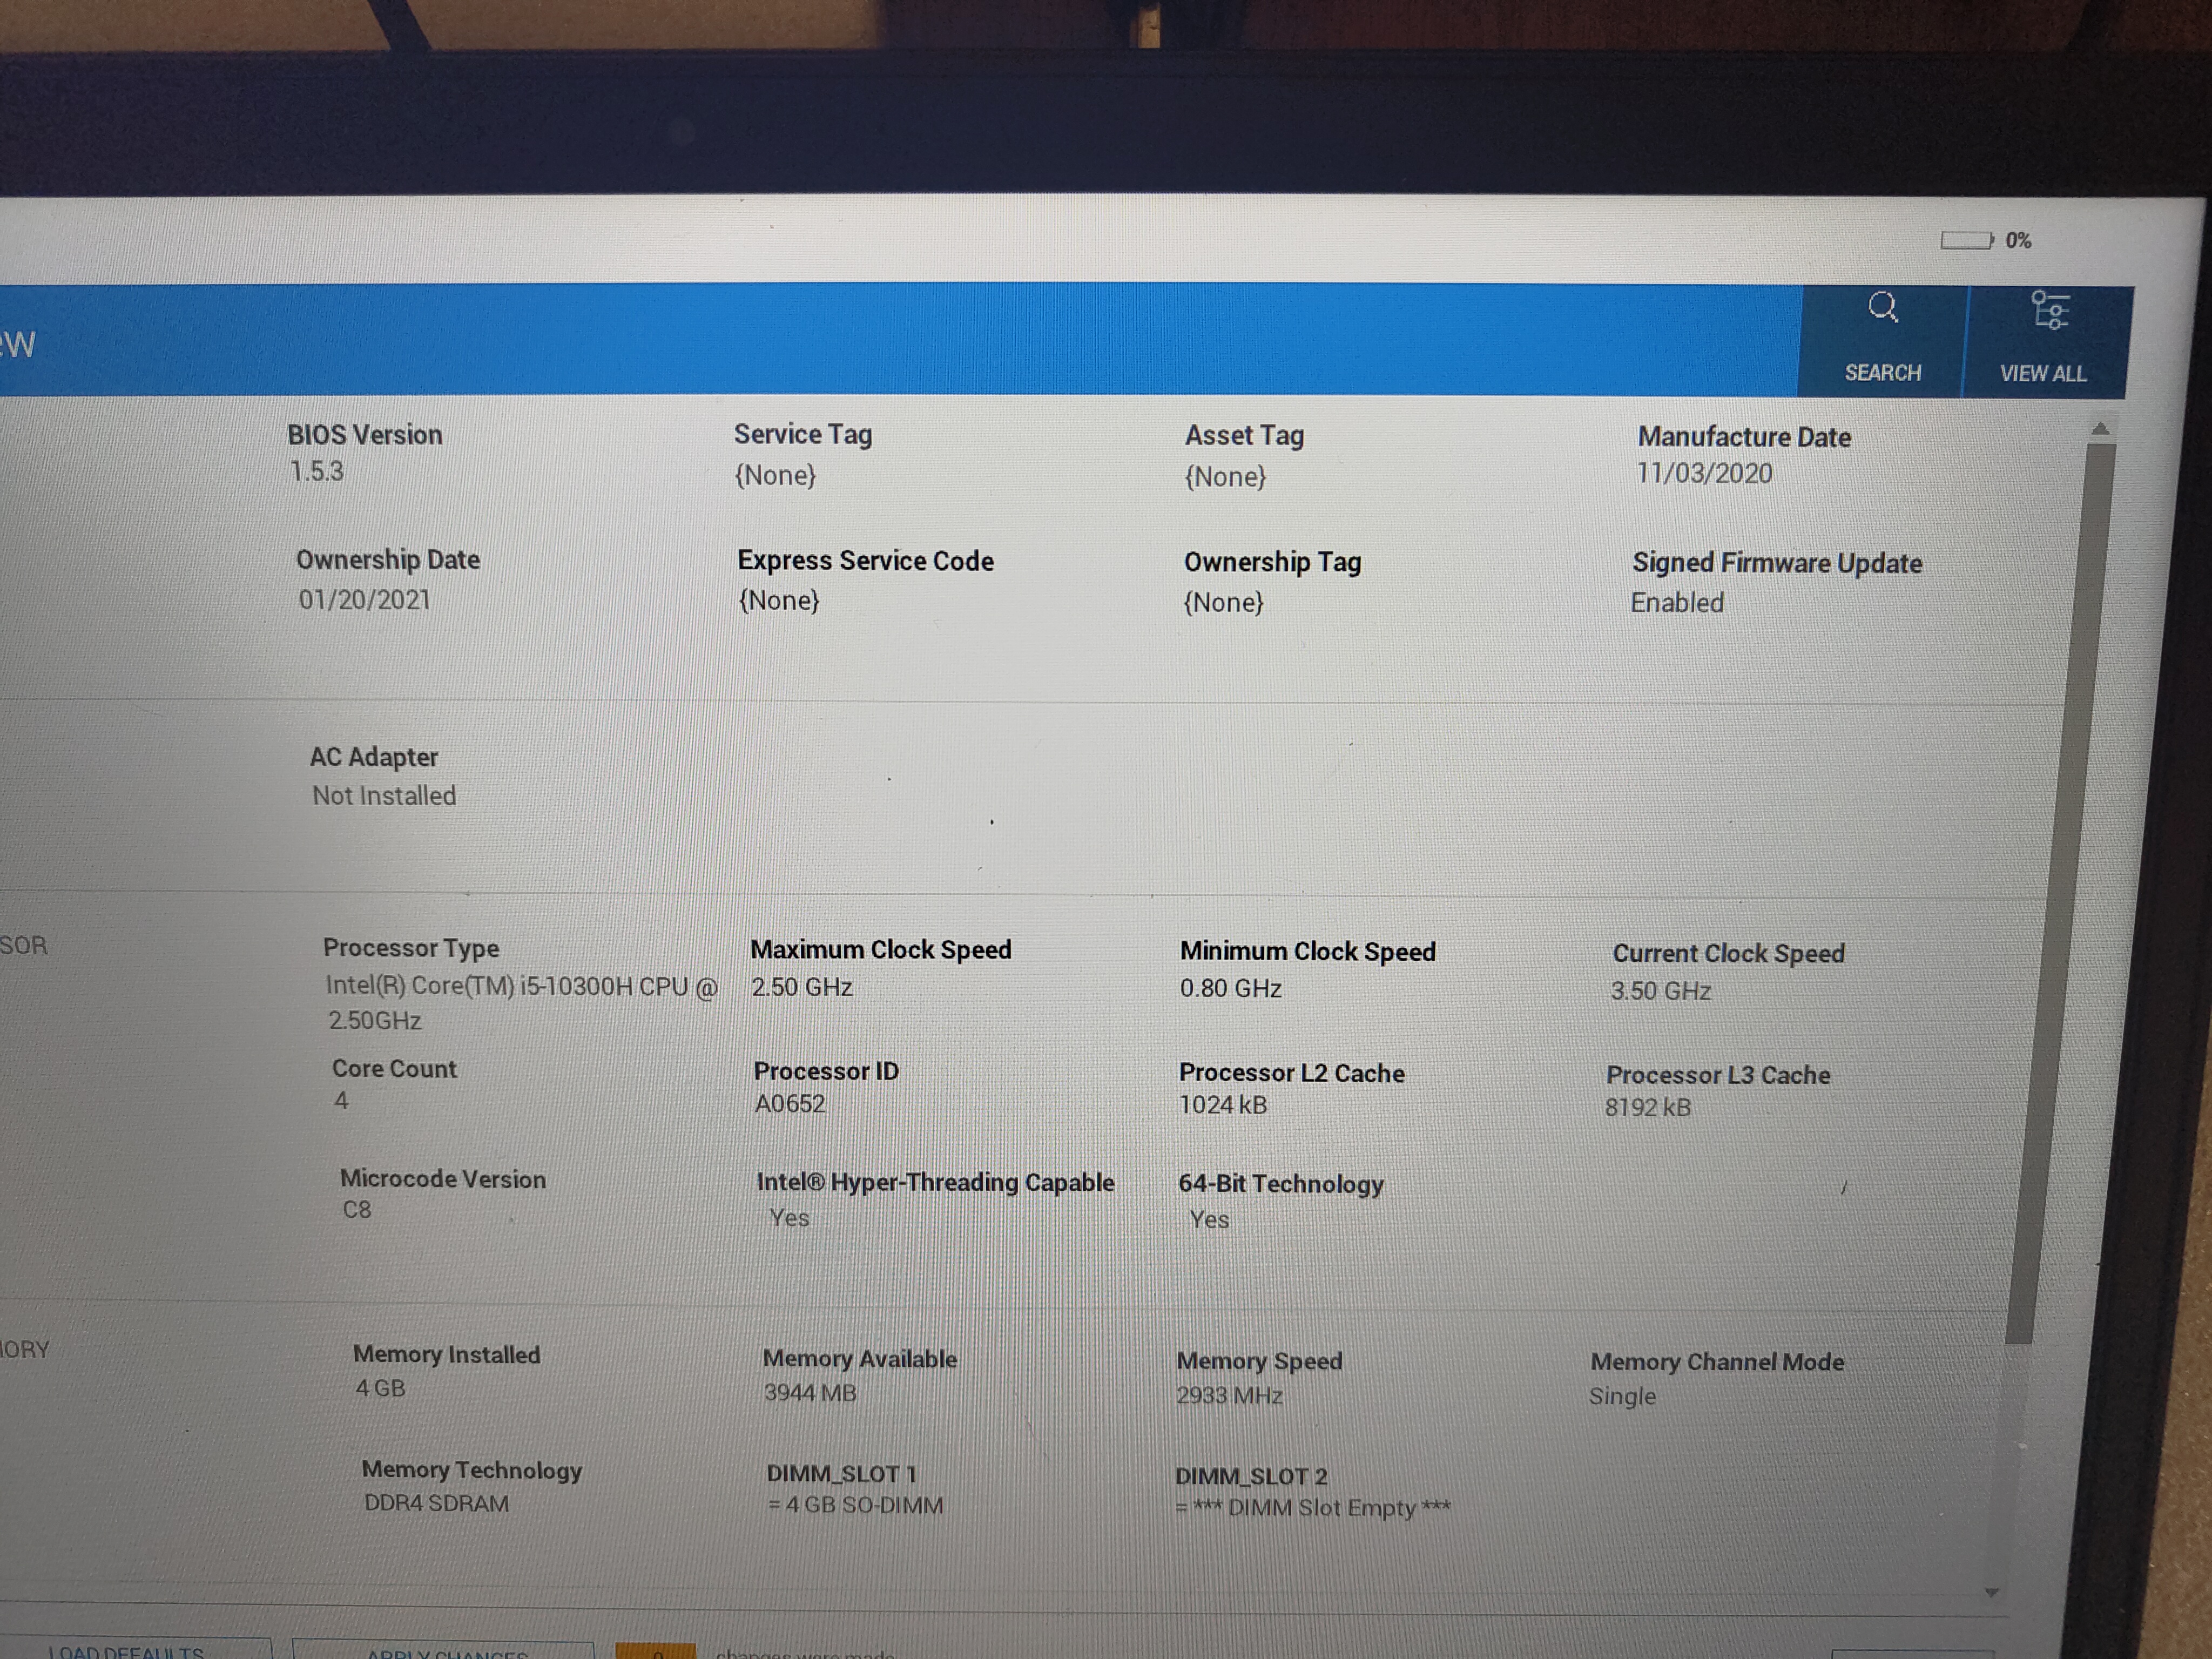Screen dimensions: 2212x1659
Task: Select Ownership Date 01/20/2021
Action: [x=365, y=599]
